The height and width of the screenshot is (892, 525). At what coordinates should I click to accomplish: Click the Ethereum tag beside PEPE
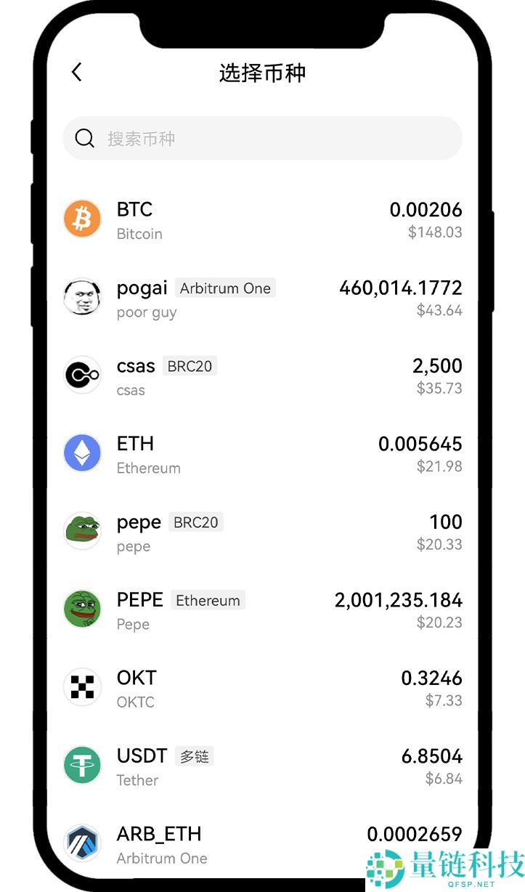tap(208, 601)
